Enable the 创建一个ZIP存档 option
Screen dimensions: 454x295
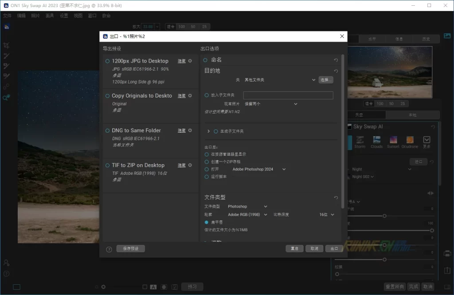click(207, 161)
